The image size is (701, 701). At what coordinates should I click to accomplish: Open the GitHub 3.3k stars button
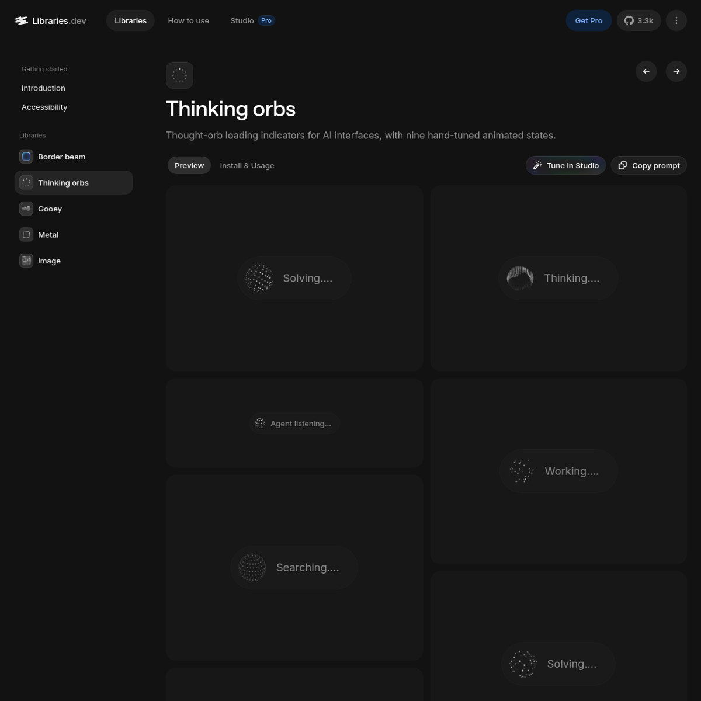tap(638, 20)
